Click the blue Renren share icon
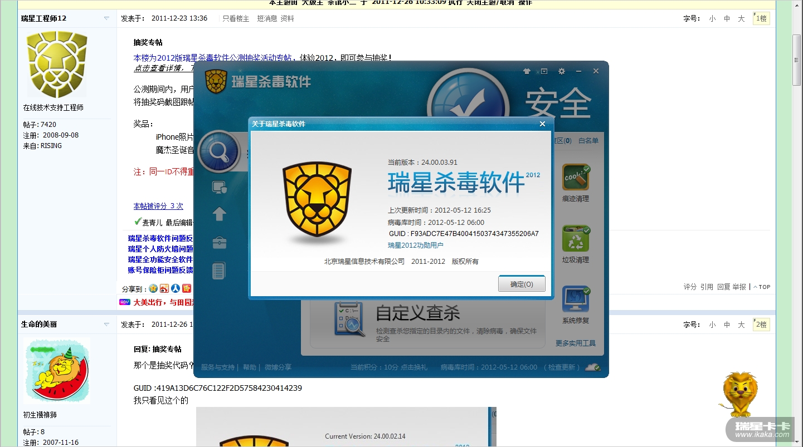Image resolution: width=803 pixels, height=447 pixels. [176, 288]
